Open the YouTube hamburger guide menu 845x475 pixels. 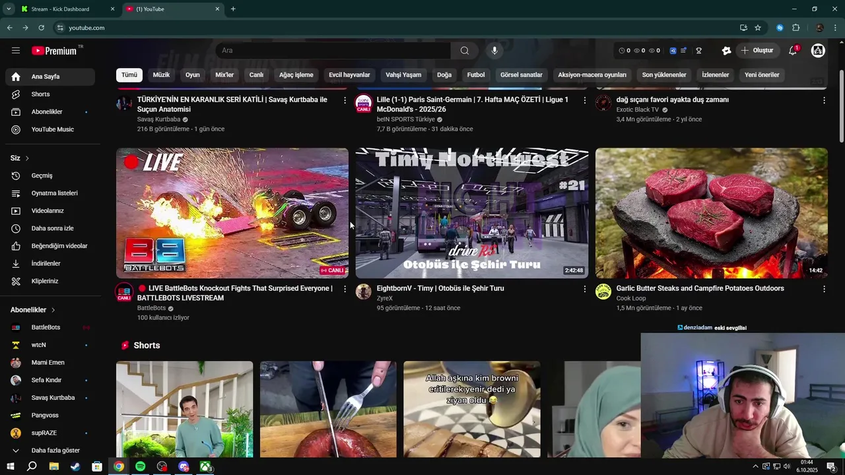16,50
